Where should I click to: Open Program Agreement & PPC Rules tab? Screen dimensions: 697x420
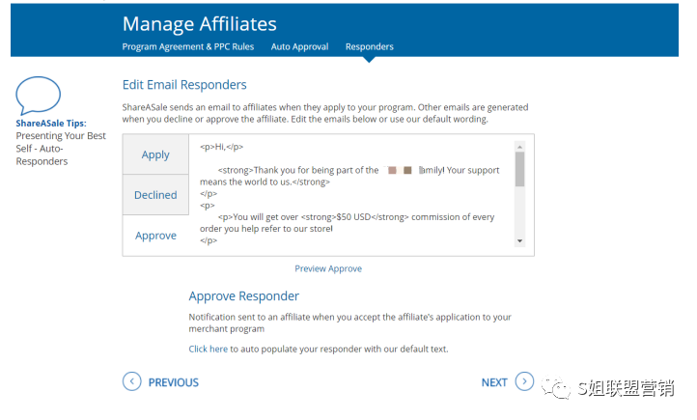pos(188,46)
